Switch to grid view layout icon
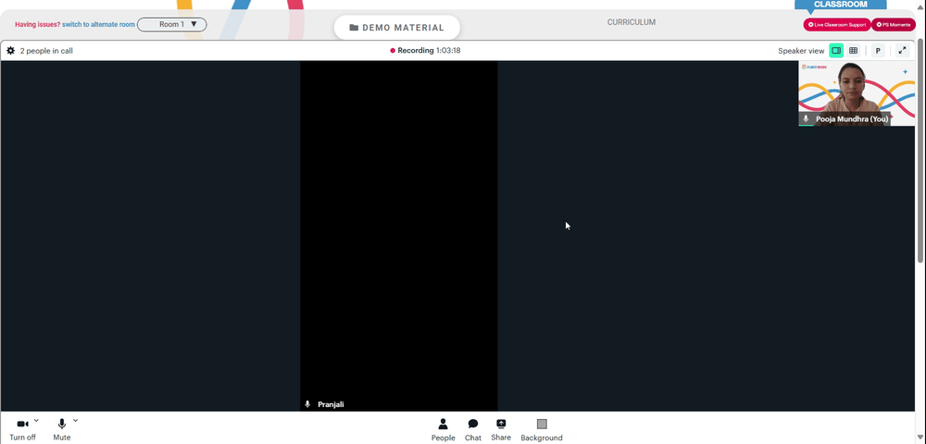 coord(854,51)
